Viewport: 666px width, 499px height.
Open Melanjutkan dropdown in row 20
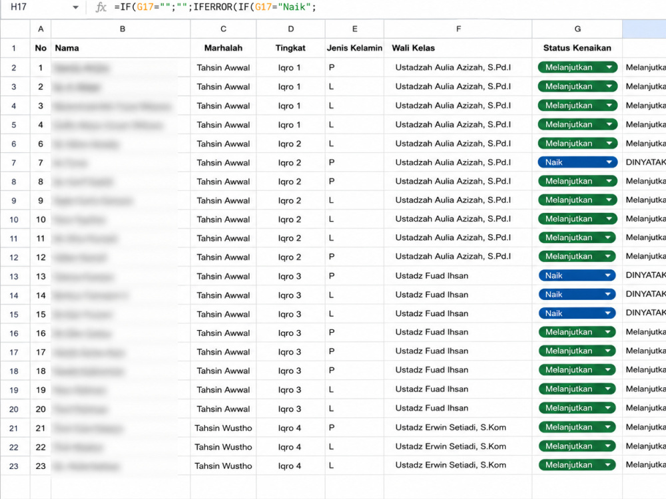pos(608,409)
